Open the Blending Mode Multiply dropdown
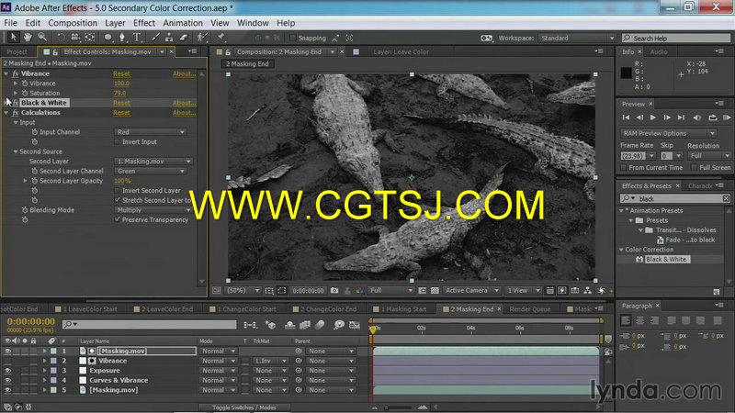The height and width of the screenshot is (413, 735). 153,210
